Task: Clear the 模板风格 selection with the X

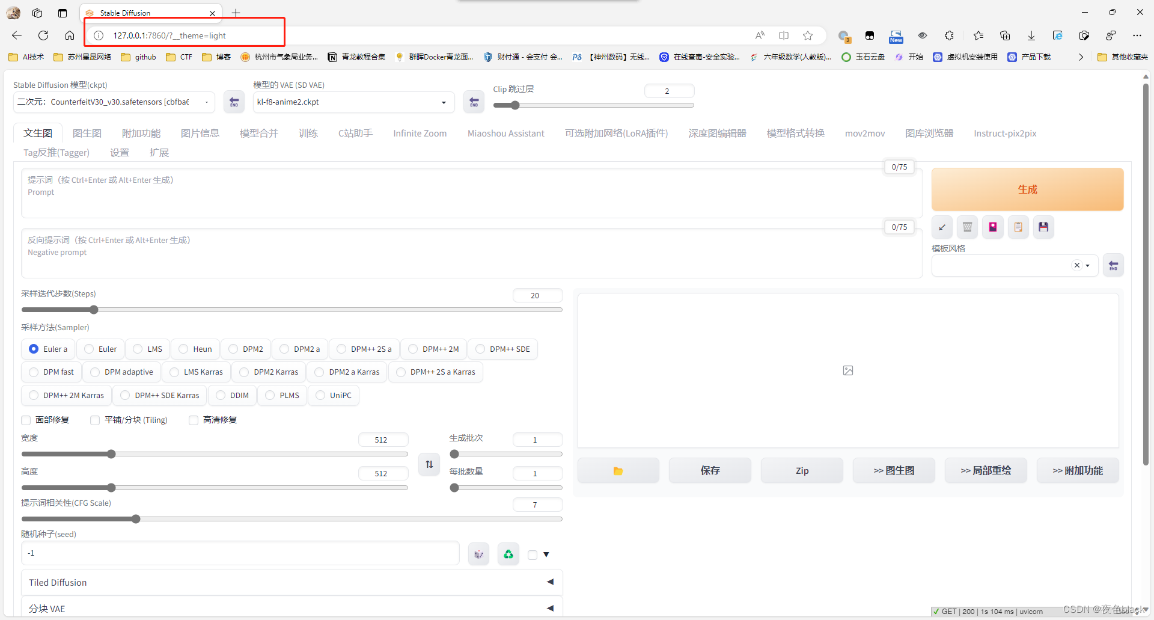Action: (1077, 265)
